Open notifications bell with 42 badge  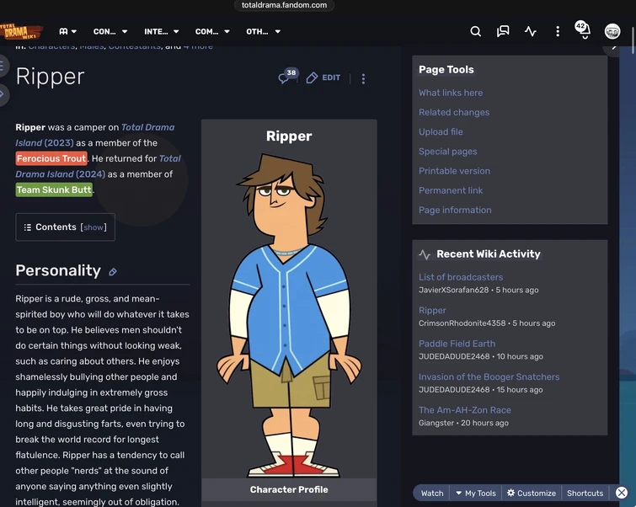(x=583, y=30)
